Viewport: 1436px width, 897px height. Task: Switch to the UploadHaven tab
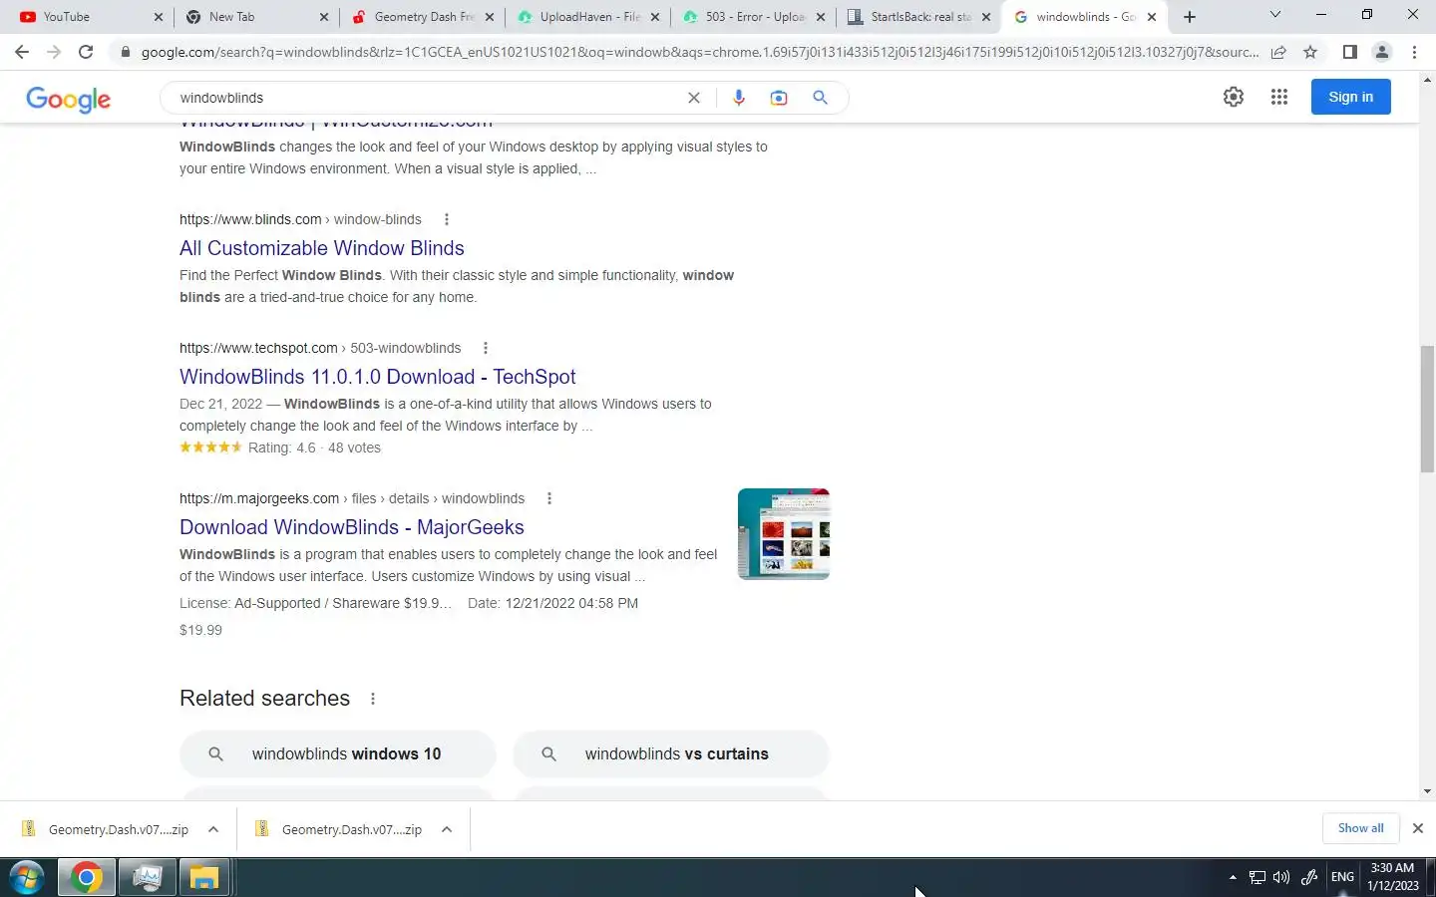[586, 17]
